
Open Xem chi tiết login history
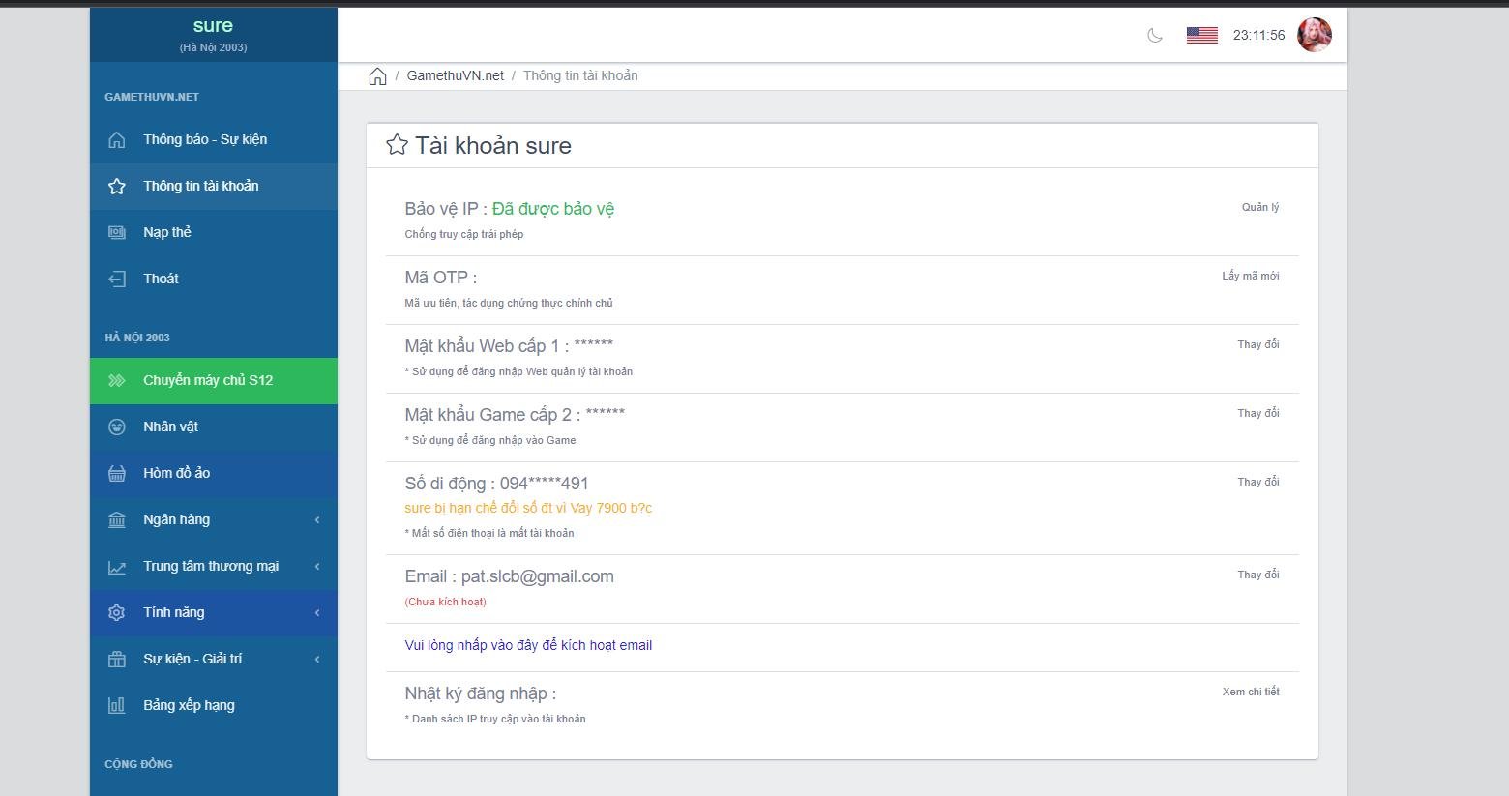pos(1250,692)
